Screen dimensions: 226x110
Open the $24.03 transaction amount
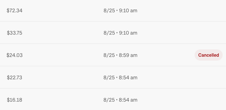point(15,55)
